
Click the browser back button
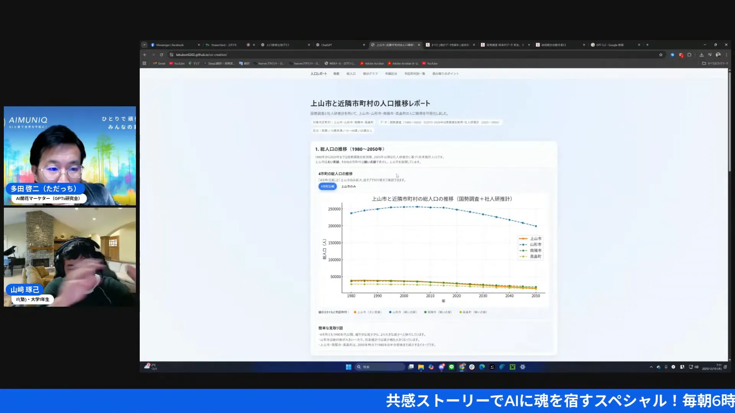point(145,55)
